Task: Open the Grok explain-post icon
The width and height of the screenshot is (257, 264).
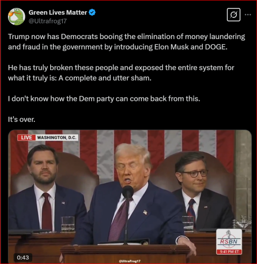Action: tap(233, 15)
